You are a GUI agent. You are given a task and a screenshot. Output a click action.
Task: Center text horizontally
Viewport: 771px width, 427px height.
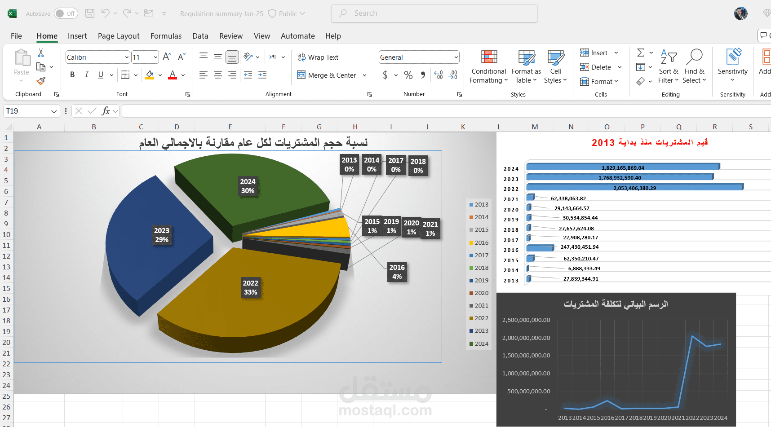click(x=218, y=75)
